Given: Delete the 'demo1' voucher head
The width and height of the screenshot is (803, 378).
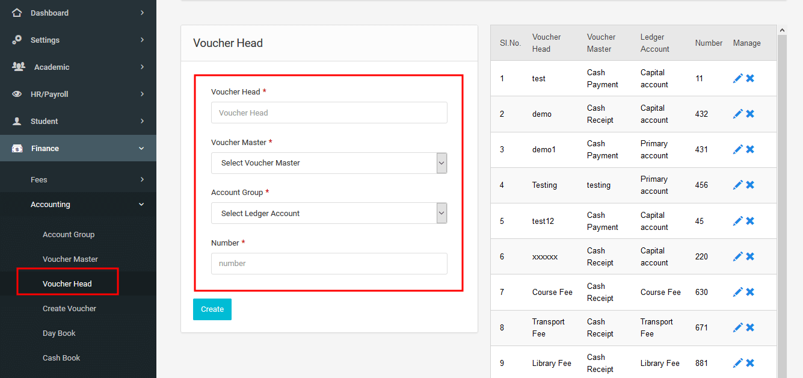Looking at the screenshot, I should [750, 149].
